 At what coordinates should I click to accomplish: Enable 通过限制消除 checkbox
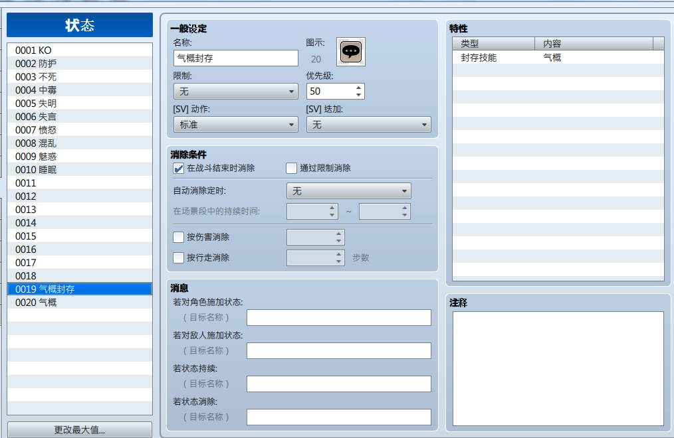coord(291,168)
